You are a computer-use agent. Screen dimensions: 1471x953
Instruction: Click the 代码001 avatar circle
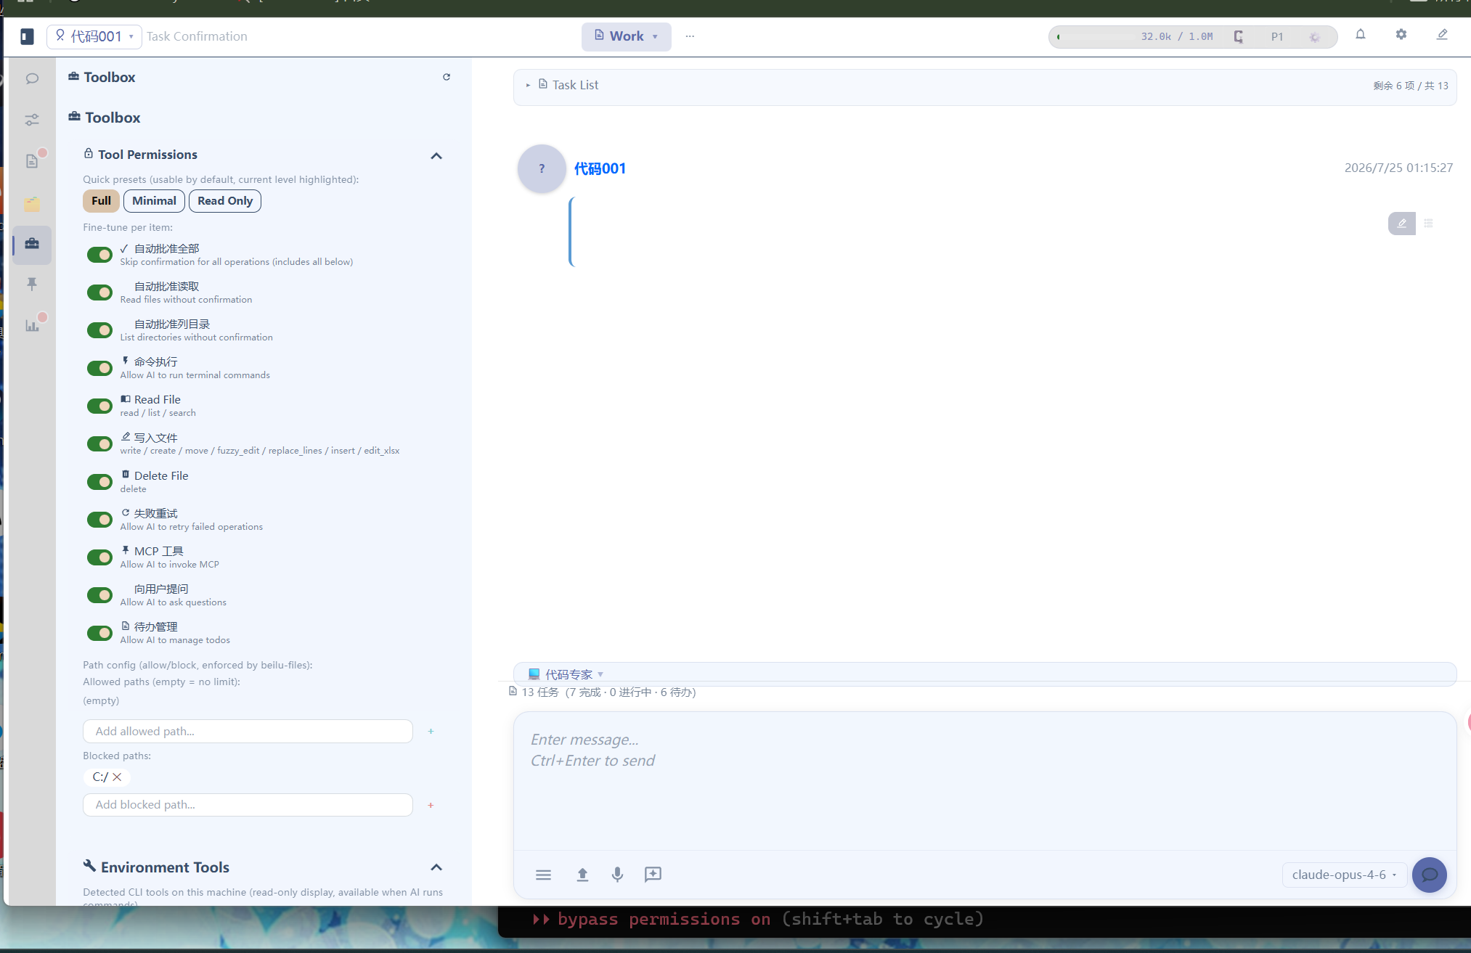coord(542,168)
